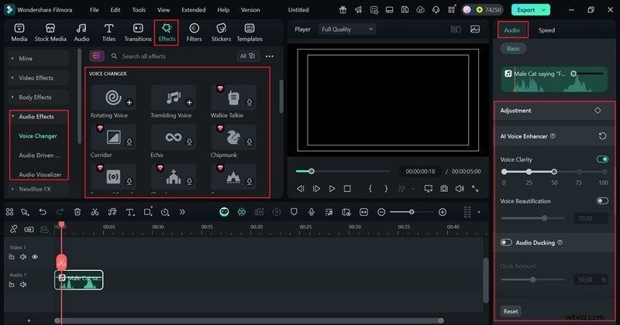
Task: Switch to the Speed tab
Action: tap(546, 30)
